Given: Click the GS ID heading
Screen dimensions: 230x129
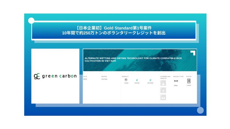Looking at the screenshot, I should (85, 77).
